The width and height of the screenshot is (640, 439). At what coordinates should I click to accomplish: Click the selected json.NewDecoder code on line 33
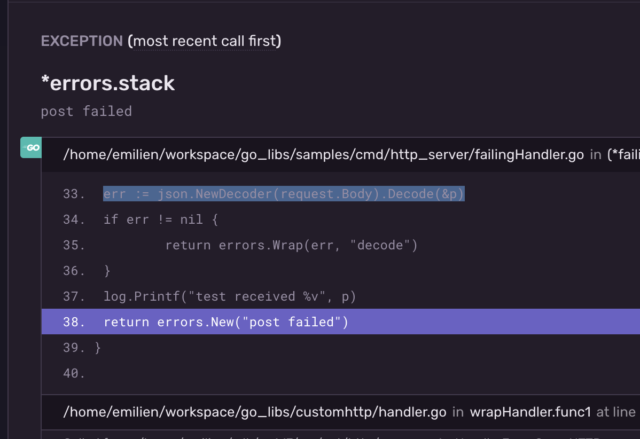pos(284,194)
